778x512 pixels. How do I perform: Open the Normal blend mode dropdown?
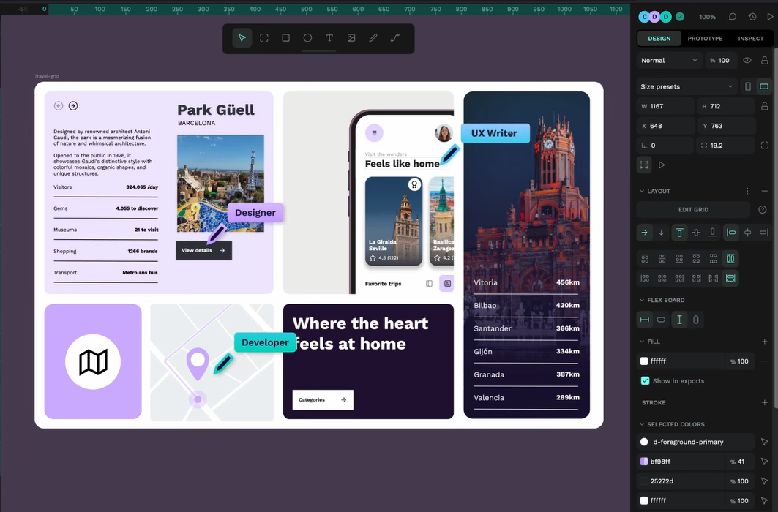point(670,61)
